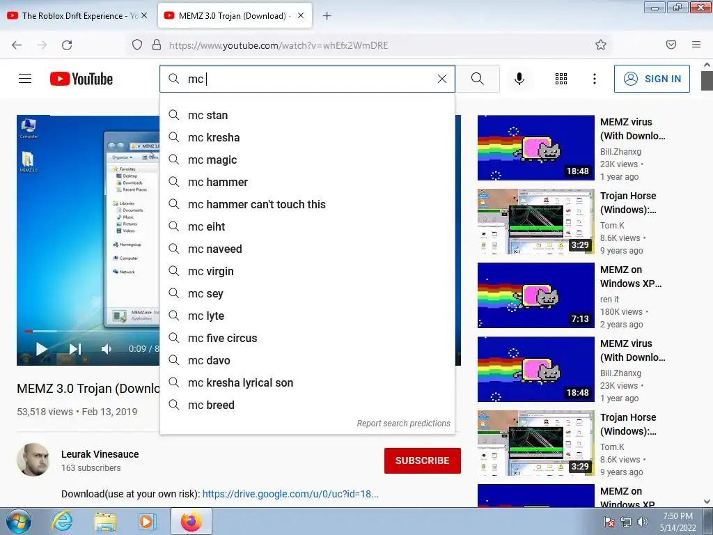The width and height of the screenshot is (713, 535).
Task: Open the Google Drive download link
Action: click(x=290, y=494)
